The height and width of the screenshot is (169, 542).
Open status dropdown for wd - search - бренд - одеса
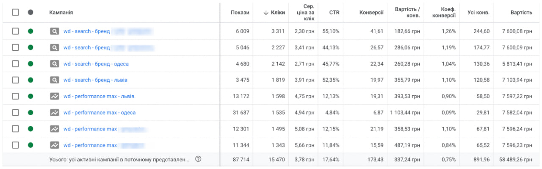tap(30, 64)
